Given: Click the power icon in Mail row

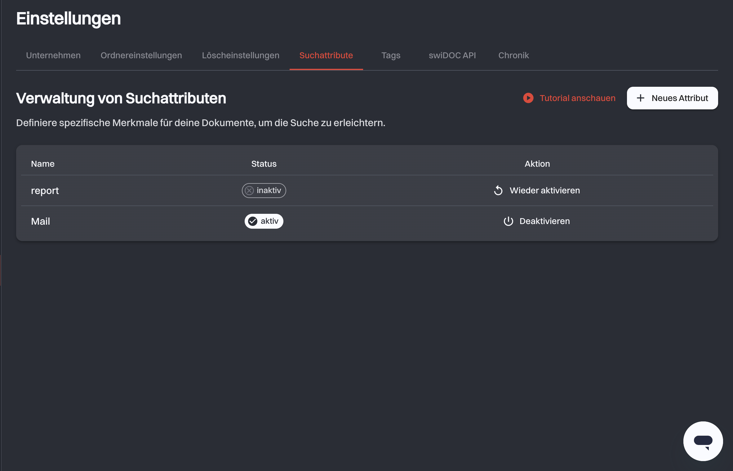Looking at the screenshot, I should 508,221.
